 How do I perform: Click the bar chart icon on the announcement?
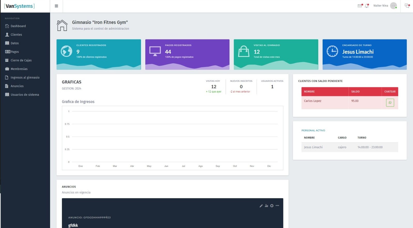point(266,206)
